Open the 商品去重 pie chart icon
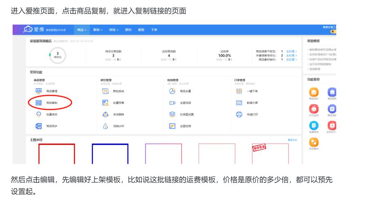 [172, 91]
